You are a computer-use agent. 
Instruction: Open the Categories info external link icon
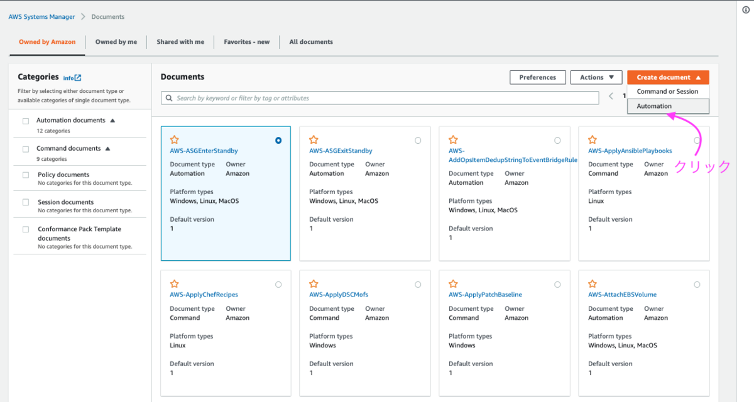coord(78,78)
